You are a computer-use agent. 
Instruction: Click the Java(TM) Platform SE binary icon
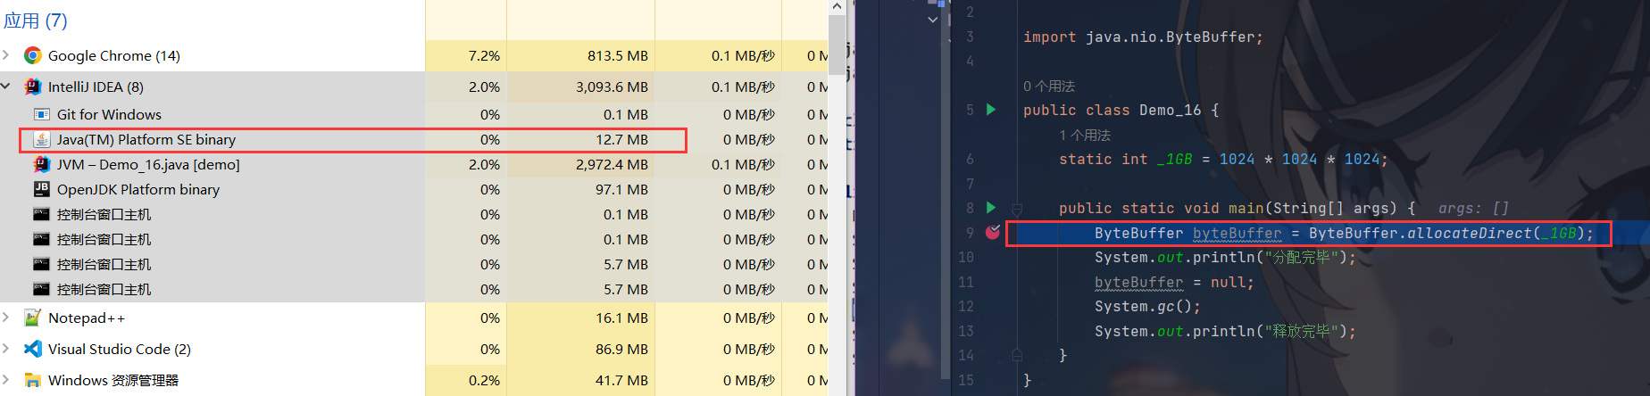[41, 140]
